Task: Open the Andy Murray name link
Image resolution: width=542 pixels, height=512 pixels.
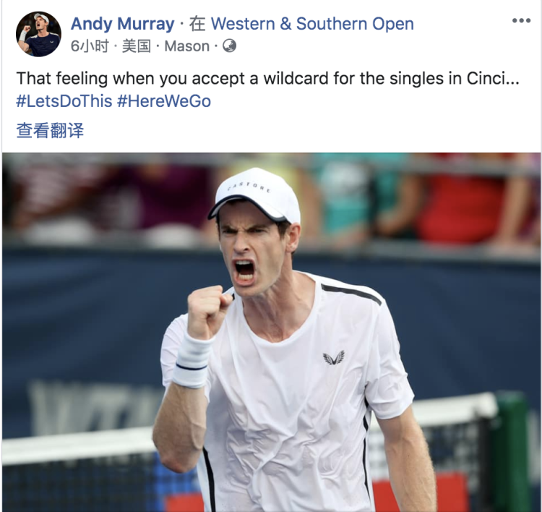Action: click(x=122, y=24)
